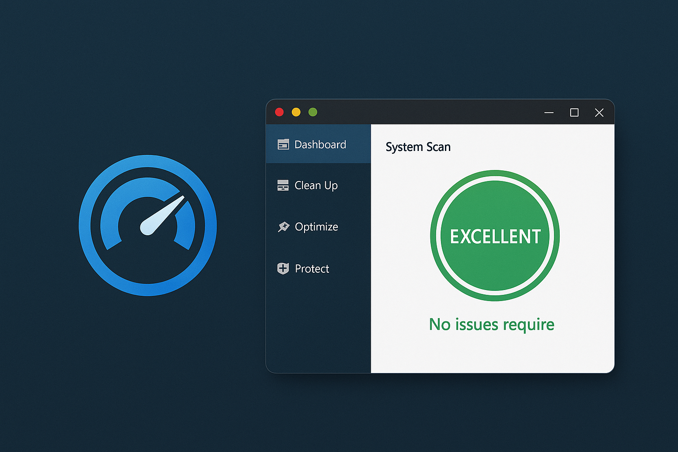The width and height of the screenshot is (678, 452).
Task: Click the "No issues require" status text
Action: click(491, 324)
